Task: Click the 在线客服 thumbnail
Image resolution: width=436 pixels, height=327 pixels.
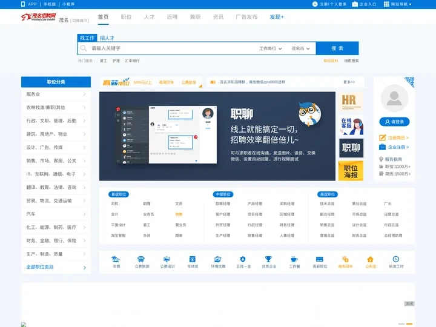Action: click(351, 125)
